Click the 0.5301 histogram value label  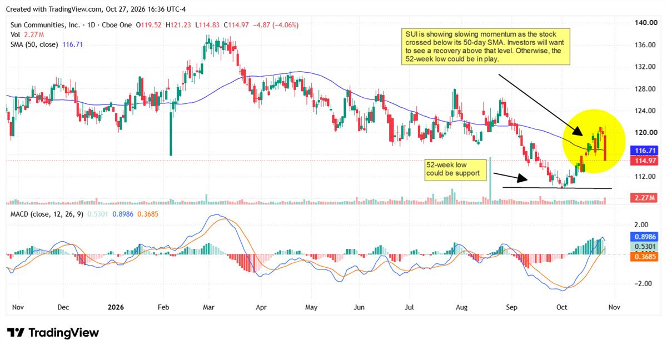pyautogui.click(x=644, y=246)
